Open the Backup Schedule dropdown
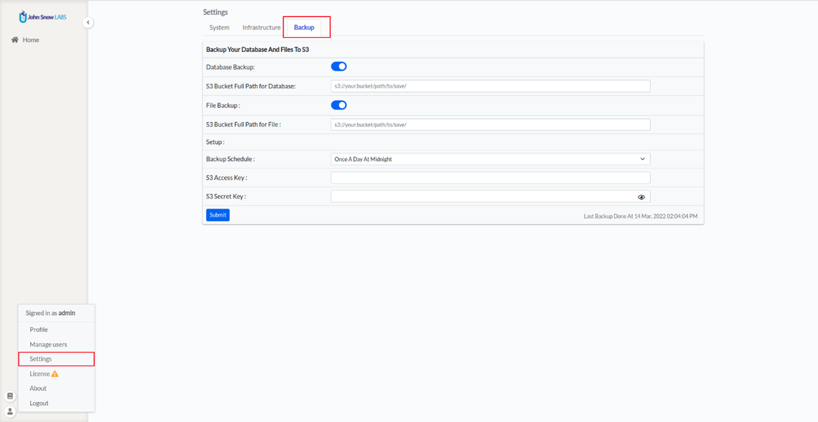 pos(490,159)
